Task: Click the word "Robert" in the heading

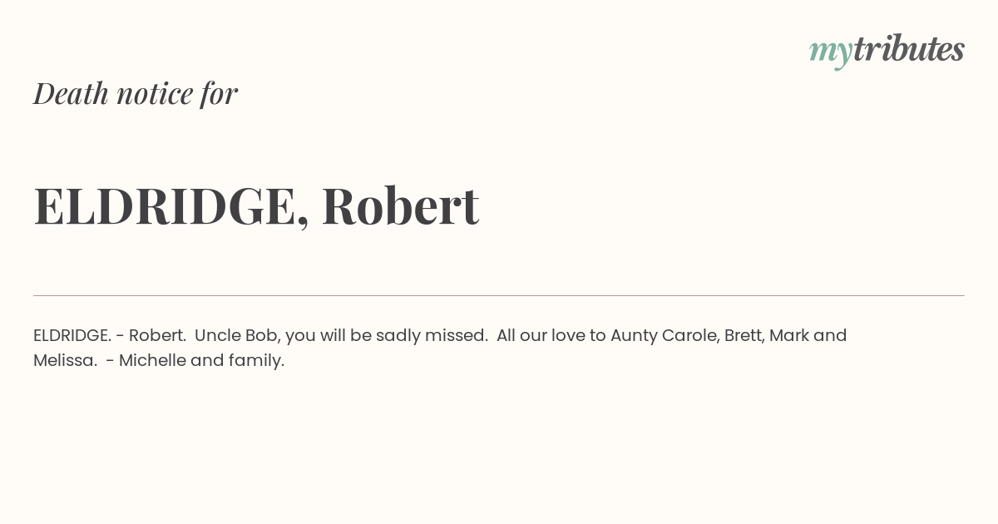Action: (x=400, y=205)
